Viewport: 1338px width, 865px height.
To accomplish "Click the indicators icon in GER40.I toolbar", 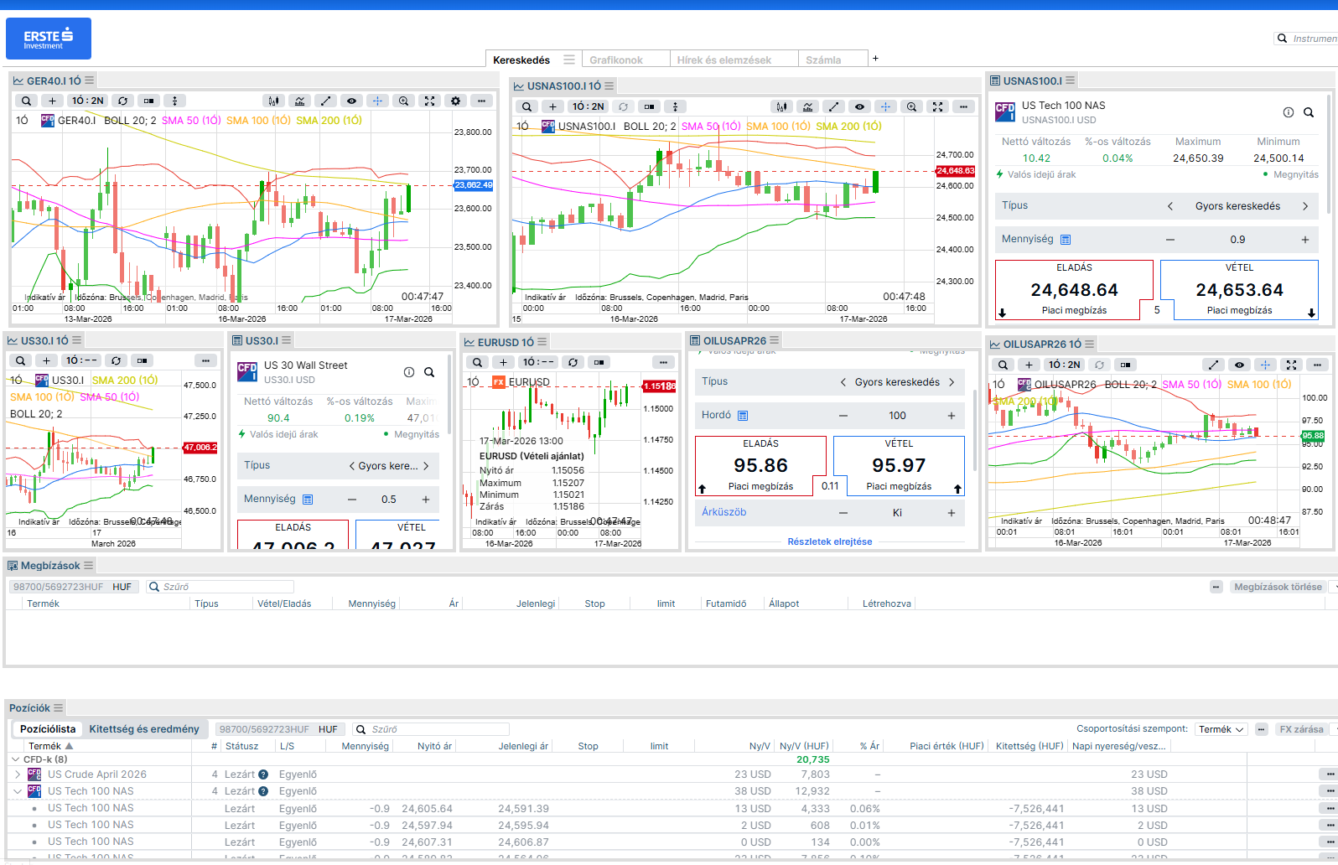I will pos(299,101).
